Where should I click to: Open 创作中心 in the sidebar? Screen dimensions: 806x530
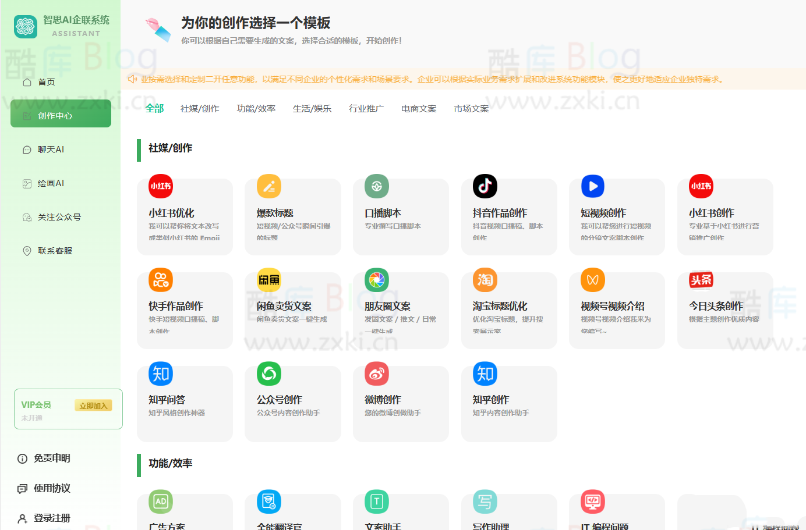61,113
